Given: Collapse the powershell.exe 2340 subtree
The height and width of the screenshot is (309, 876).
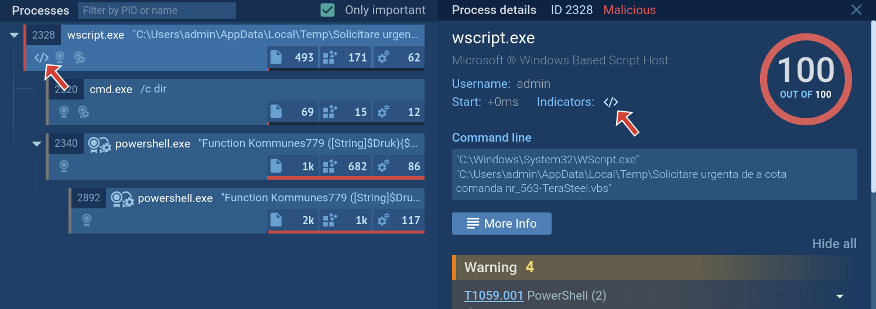Looking at the screenshot, I should pos(36,144).
